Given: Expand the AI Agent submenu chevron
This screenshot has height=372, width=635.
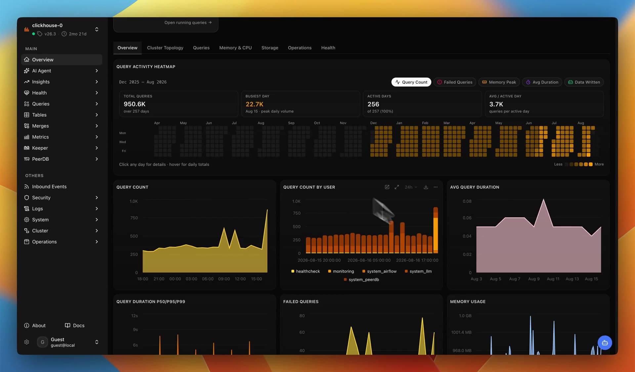Looking at the screenshot, I should [x=97, y=71].
